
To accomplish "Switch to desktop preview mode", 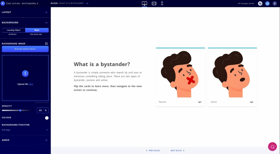I will click(x=144, y=3).
